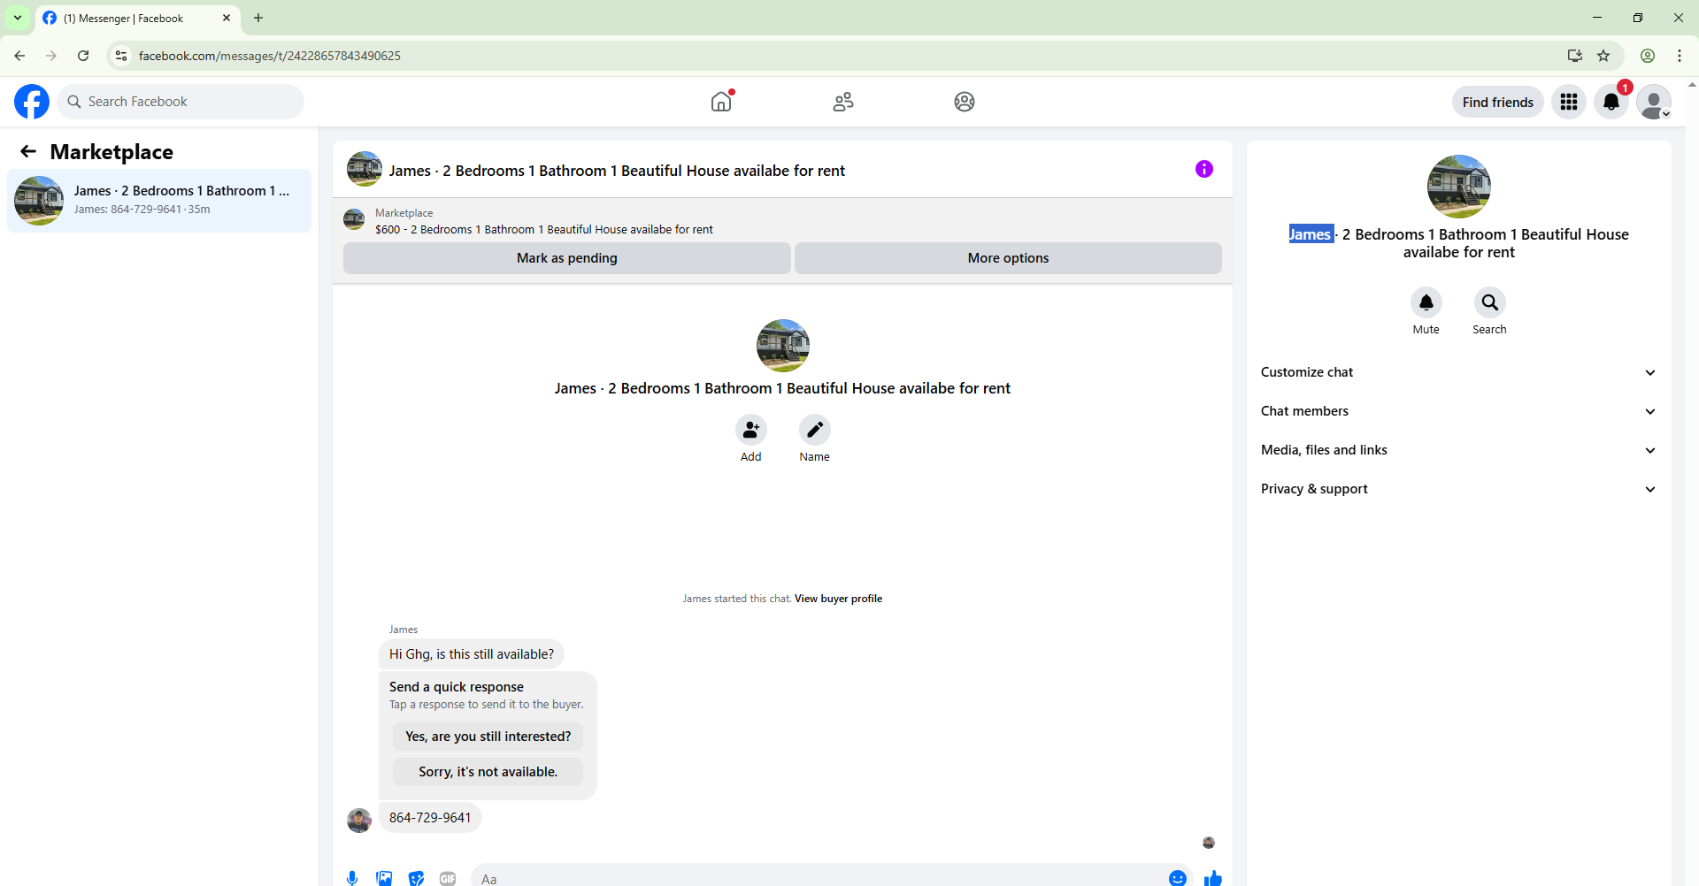
Task: Go back with browser back arrow
Action: point(19,56)
